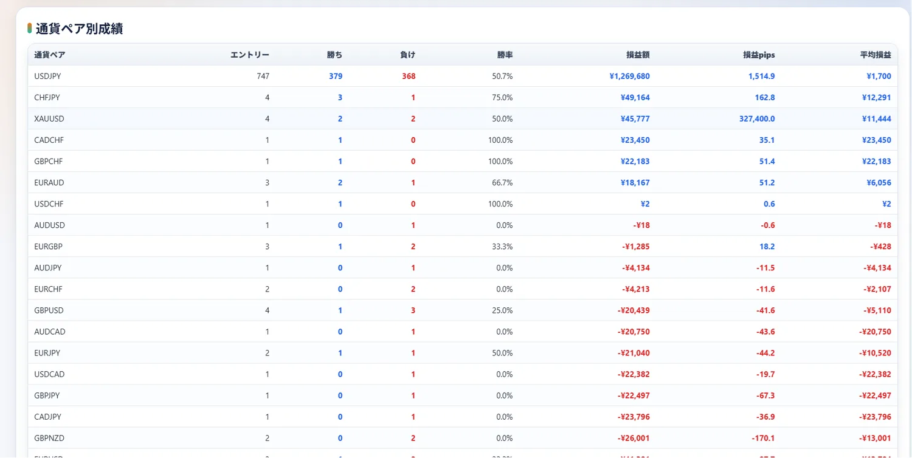Click the 747 entry count
912x458 pixels.
pos(263,76)
